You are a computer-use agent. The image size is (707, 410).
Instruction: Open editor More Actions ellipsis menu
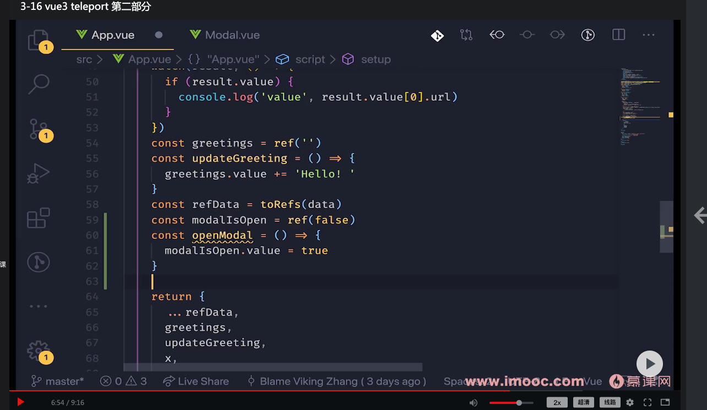click(x=649, y=35)
